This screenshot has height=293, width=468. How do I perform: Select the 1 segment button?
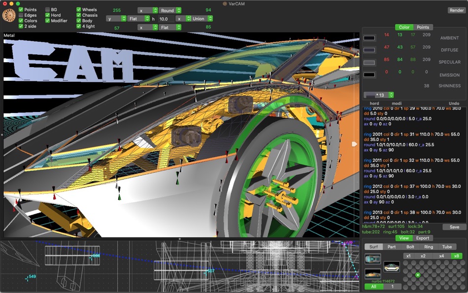coord(392,287)
